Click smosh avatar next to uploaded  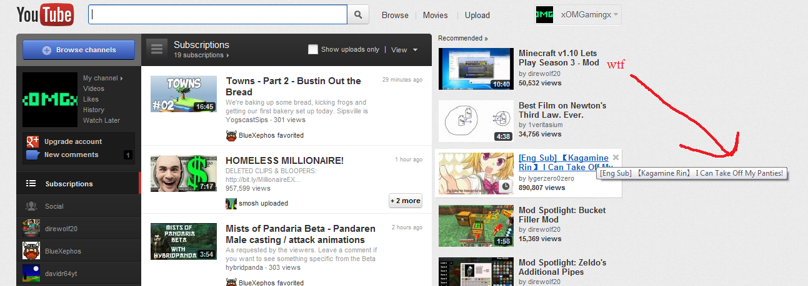tap(231, 203)
